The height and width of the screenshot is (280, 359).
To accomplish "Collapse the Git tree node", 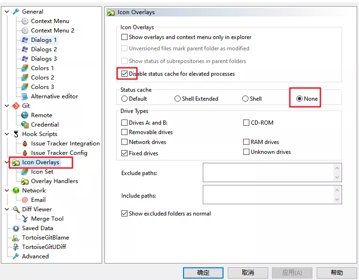I will click(7, 106).
